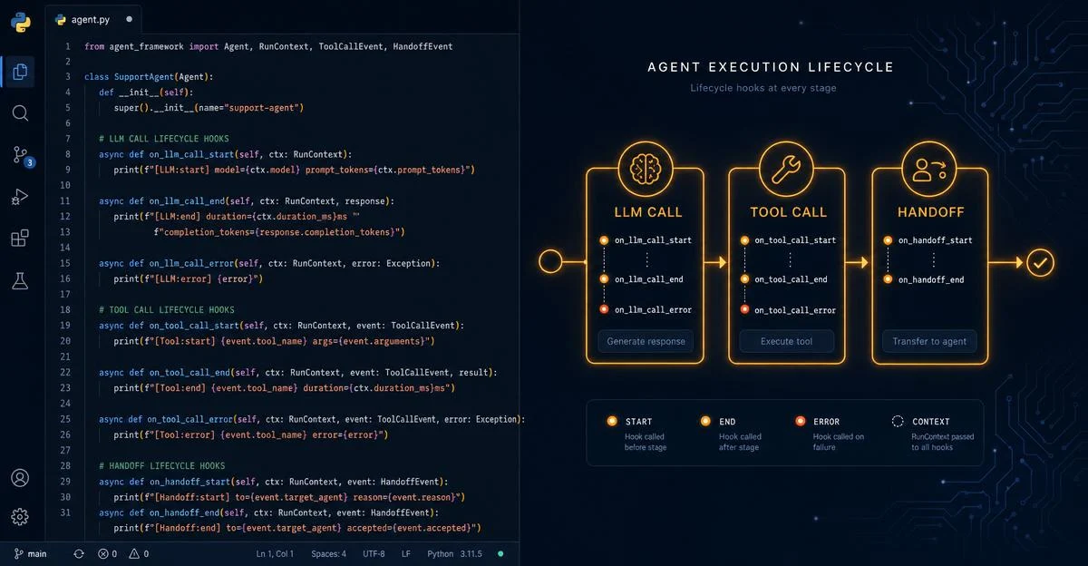
Task: Click the 'from agent_framework import' line
Action: 268,46
